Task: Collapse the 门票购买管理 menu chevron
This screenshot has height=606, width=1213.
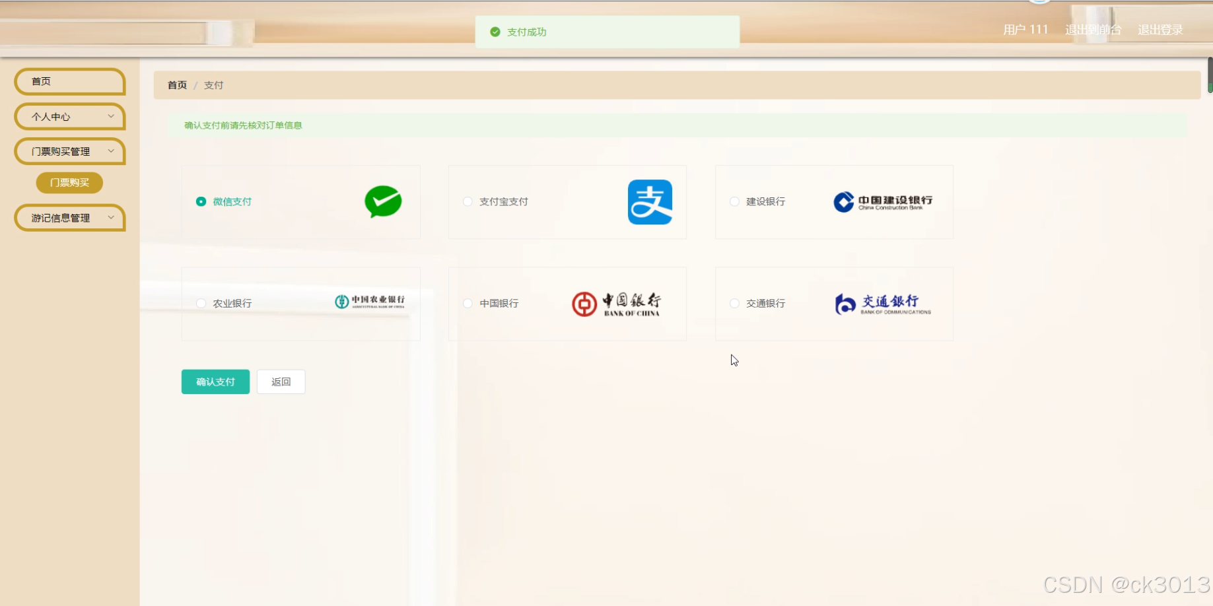Action: pos(111,151)
